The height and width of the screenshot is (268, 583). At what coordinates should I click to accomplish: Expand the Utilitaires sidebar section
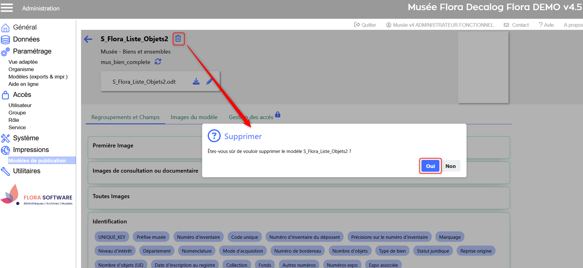(x=26, y=171)
